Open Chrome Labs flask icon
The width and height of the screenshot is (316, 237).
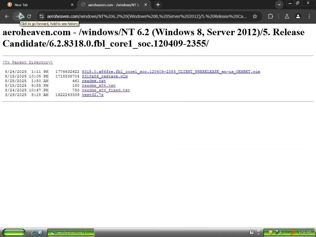click(287, 16)
